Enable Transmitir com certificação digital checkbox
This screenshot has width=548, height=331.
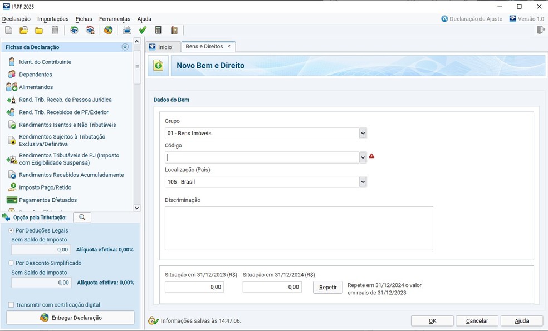click(x=11, y=305)
